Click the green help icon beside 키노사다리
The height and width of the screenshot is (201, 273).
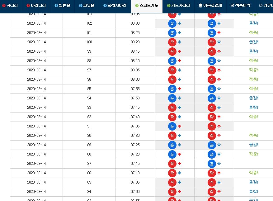(168, 6)
